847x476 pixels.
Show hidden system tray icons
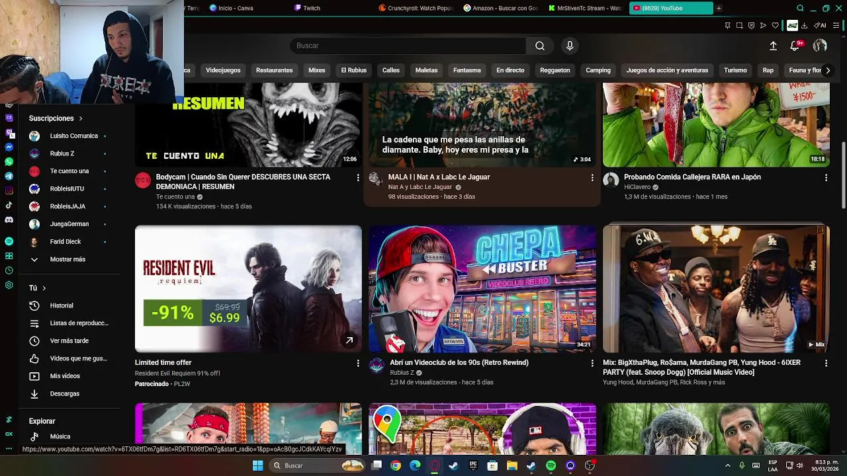tap(727, 465)
